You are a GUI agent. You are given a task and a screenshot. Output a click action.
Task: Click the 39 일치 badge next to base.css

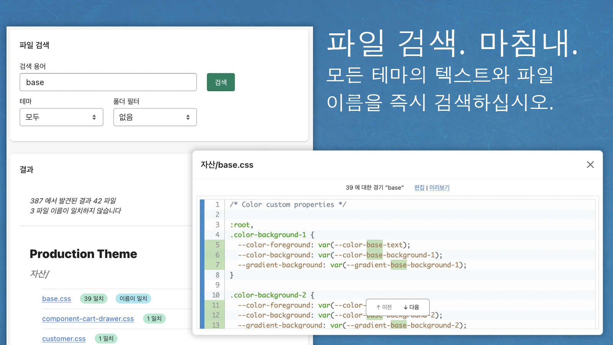point(94,299)
